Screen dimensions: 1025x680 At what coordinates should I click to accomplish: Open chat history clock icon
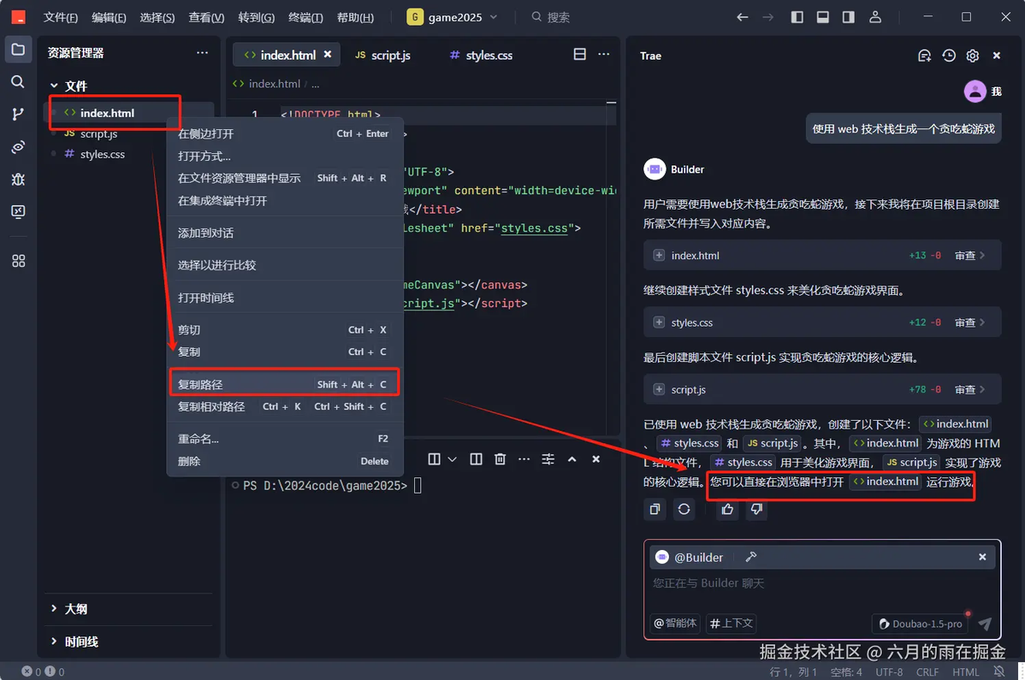pos(949,56)
